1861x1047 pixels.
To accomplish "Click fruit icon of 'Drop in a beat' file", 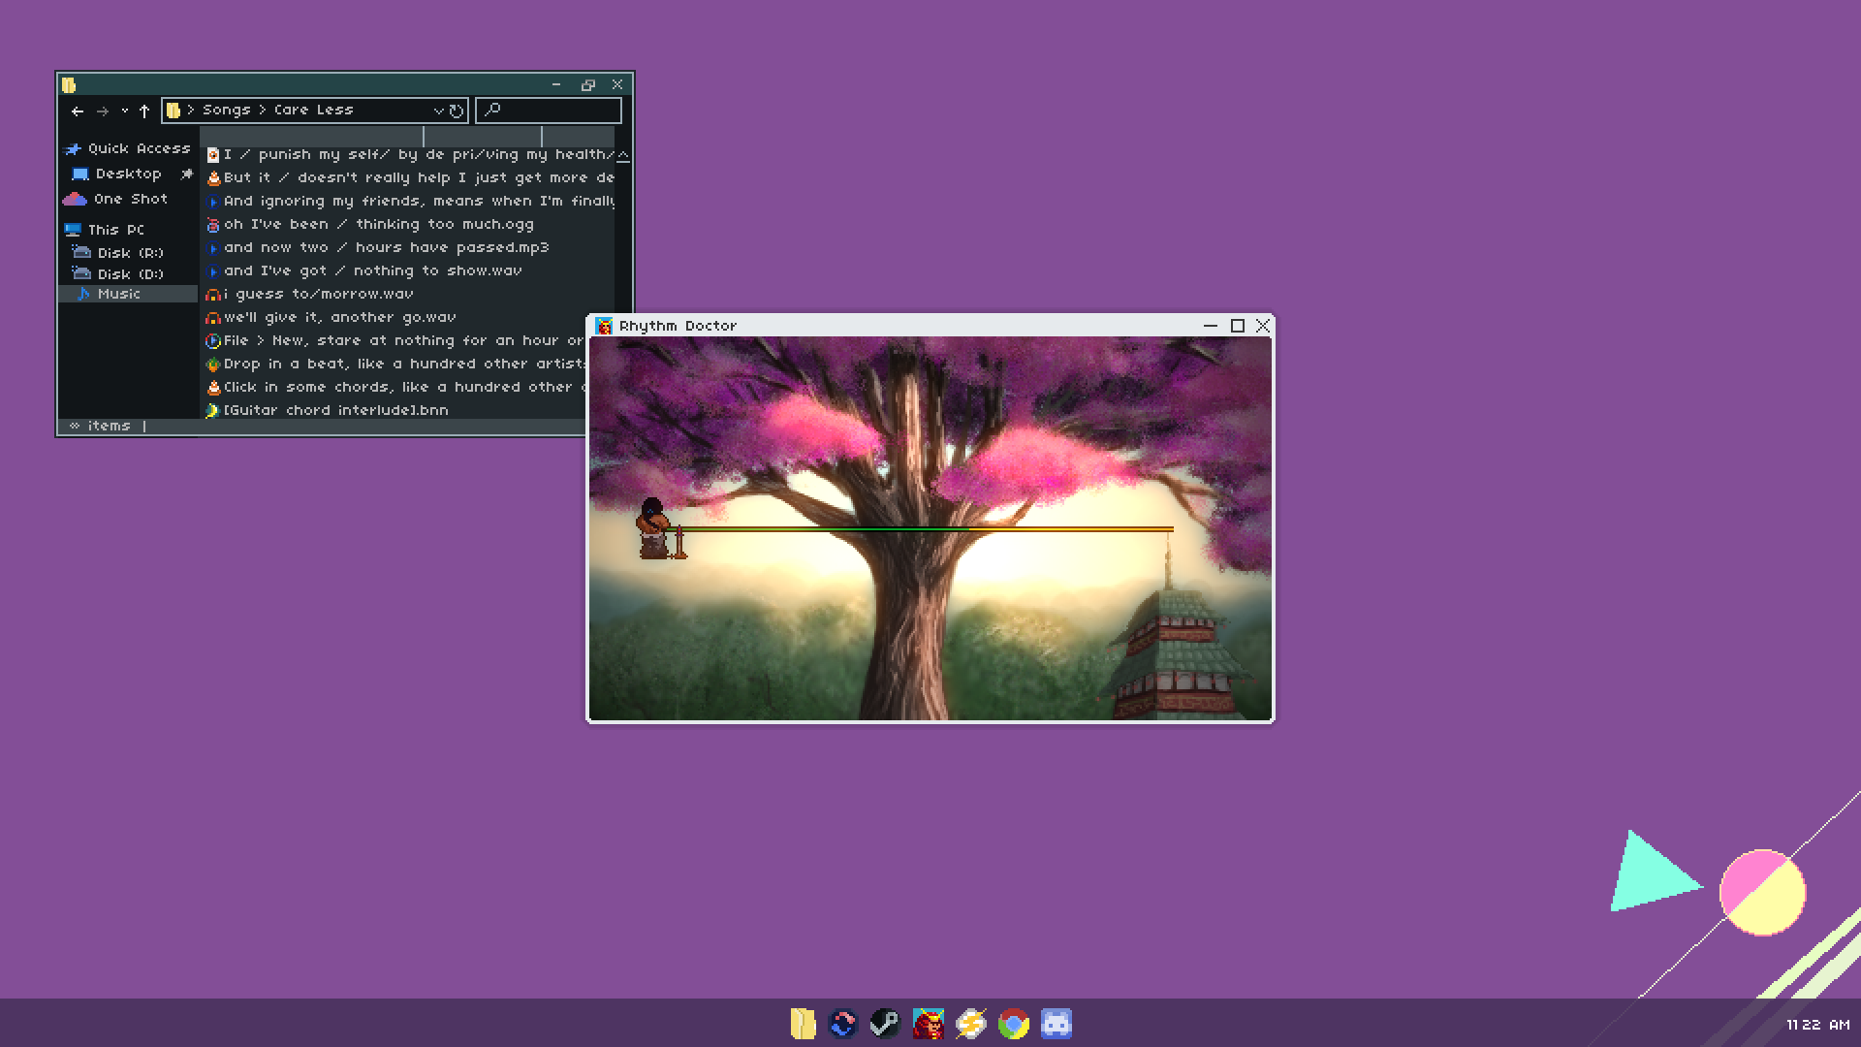I will [213, 365].
